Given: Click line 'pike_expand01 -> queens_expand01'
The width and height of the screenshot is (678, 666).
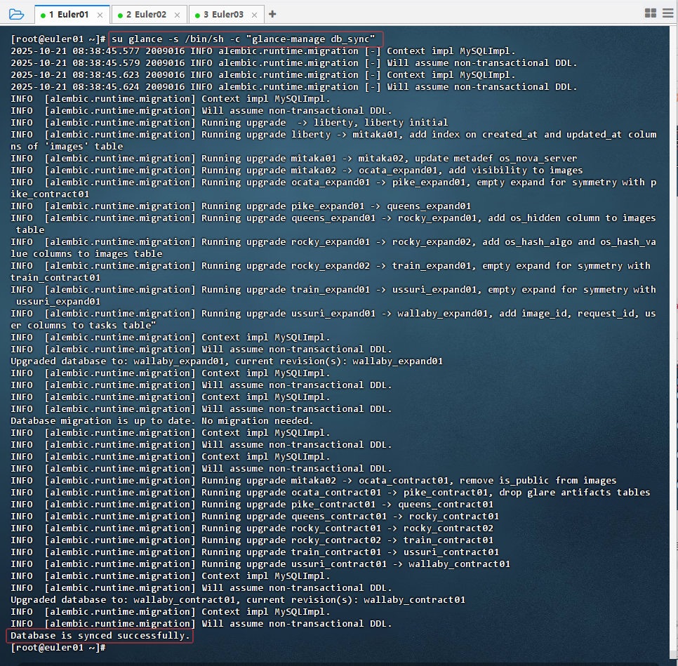Looking at the screenshot, I should 241,206.
